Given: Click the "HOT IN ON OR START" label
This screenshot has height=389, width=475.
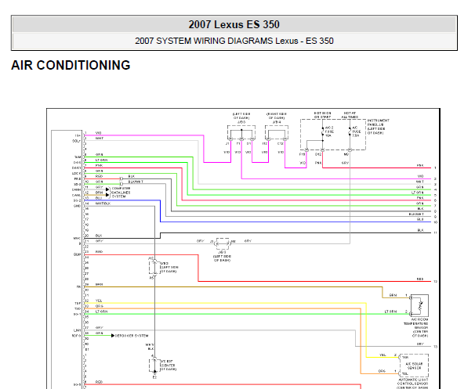Looking at the screenshot, I should click(x=322, y=115).
